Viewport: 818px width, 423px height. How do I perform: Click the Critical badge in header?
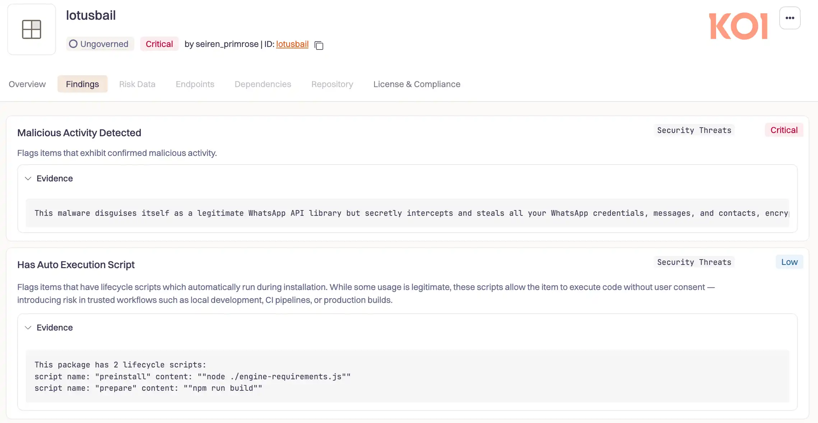click(x=159, y=44)
